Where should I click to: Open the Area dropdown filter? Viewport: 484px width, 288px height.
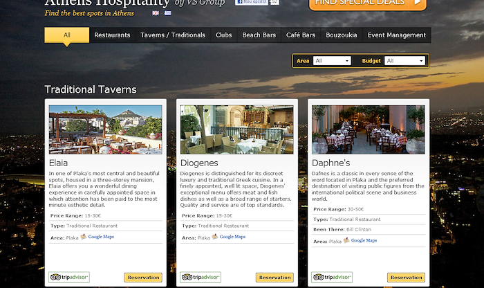point(332,60)
